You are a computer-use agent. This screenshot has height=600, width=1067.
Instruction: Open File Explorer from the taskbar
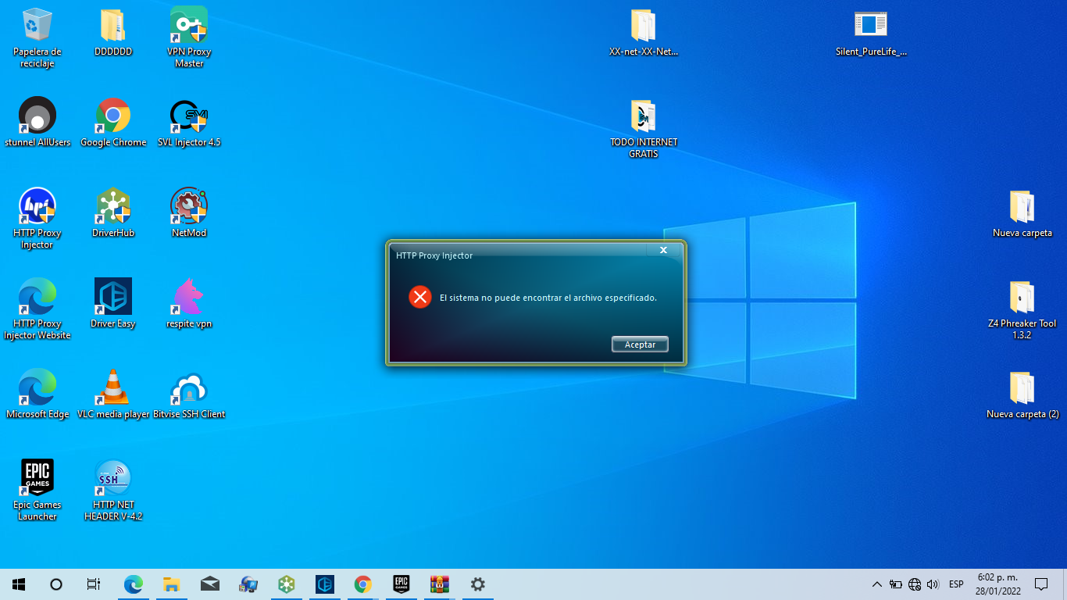(172, 584)
